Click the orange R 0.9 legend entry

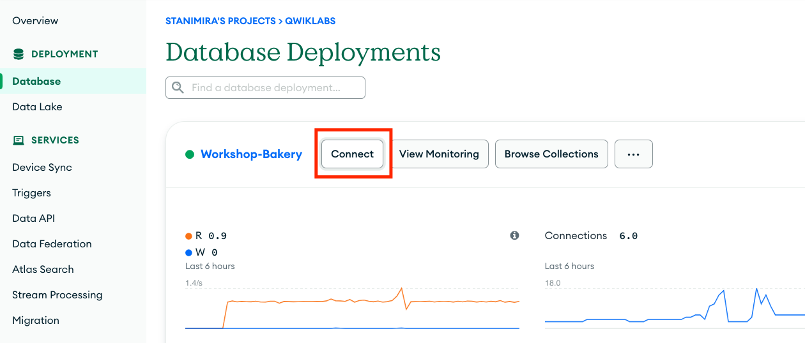tap(206, 236)
